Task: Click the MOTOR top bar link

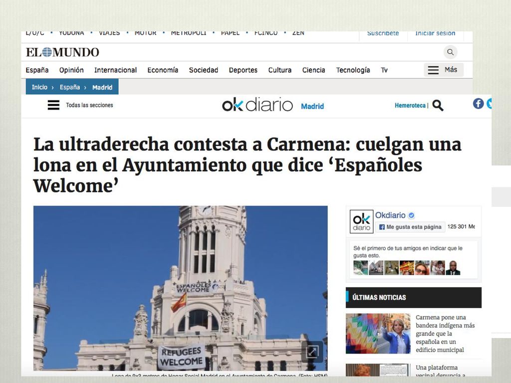Action: [x=145, y=33]
